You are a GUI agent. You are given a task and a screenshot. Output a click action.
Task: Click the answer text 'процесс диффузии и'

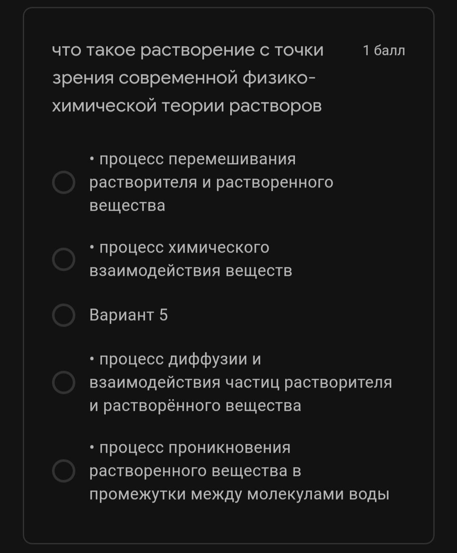pyautogui.click(x=180, y=359)
